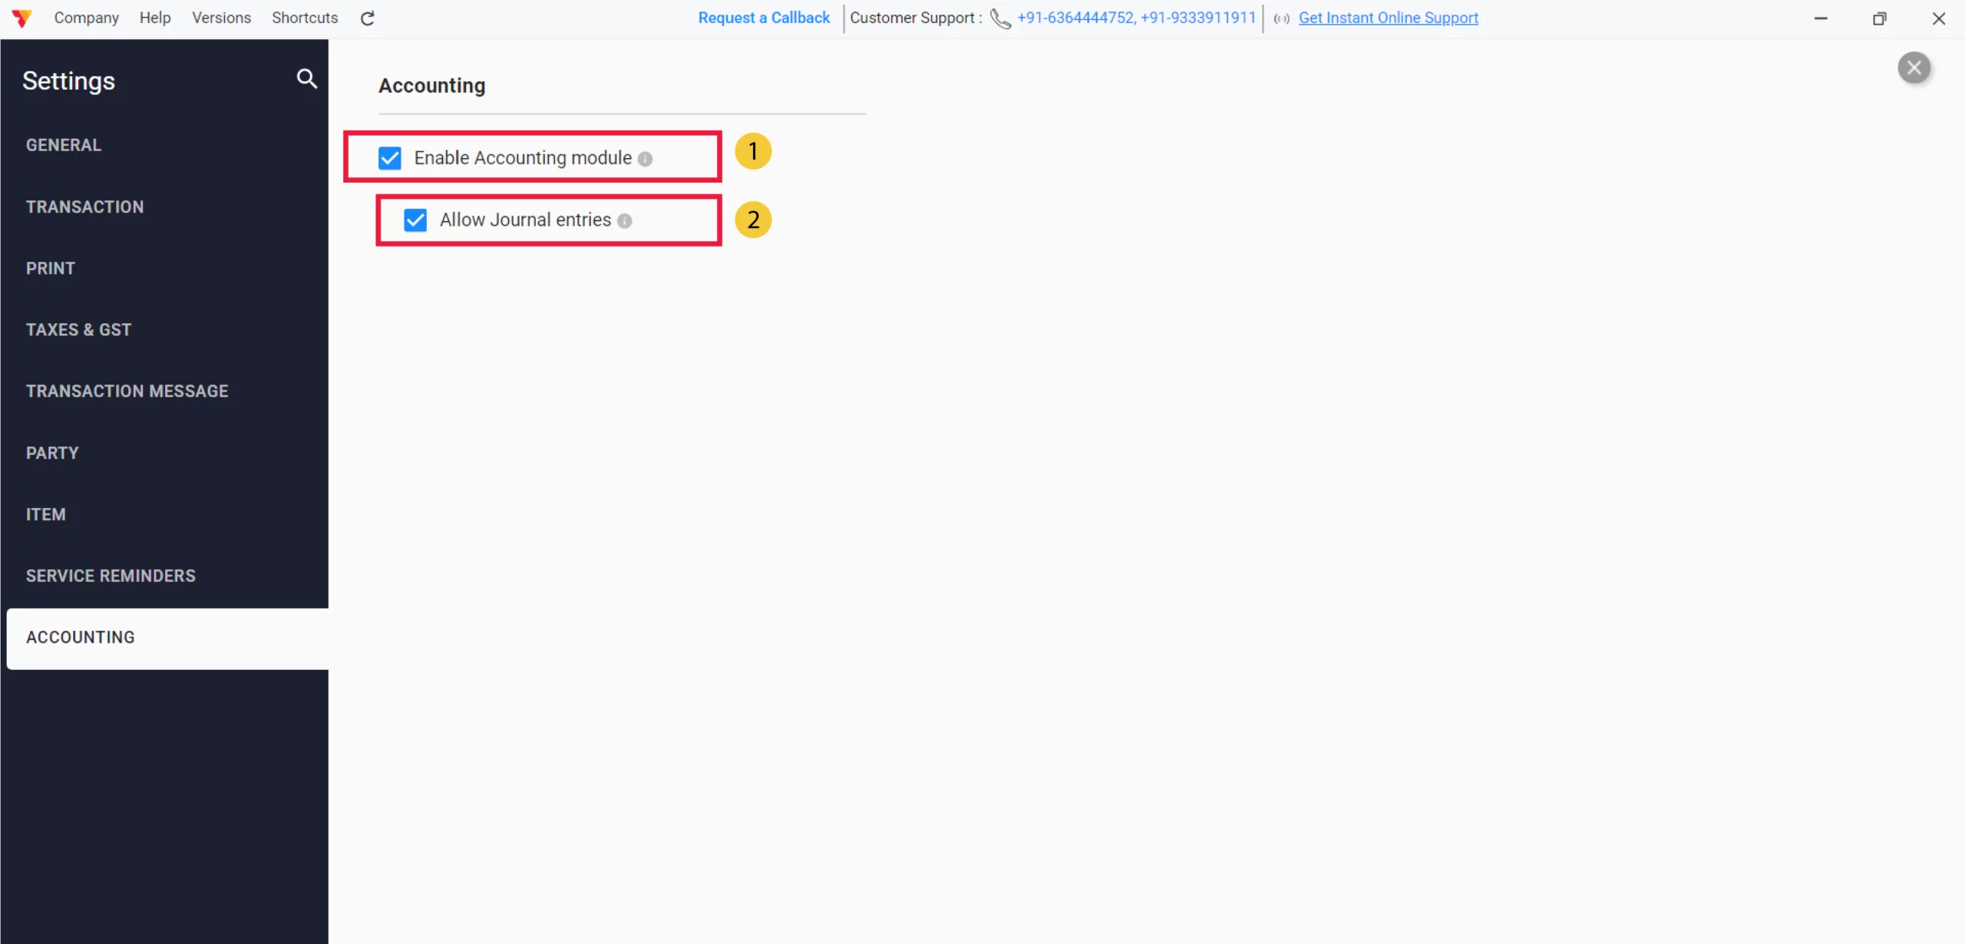Click the refresh icon in the top bar
1965x944 pixels.
[368, 18]
